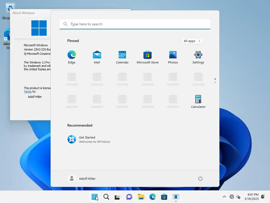Click the 'Microsoft Windows' text in About window
The image size is (270, 203).
(x=36, y=45)
